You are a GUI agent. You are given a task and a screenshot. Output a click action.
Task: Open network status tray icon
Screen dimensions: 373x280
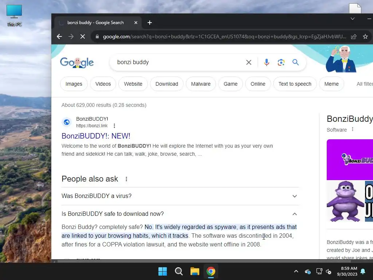pyautogui.click(x=319, y=271)
